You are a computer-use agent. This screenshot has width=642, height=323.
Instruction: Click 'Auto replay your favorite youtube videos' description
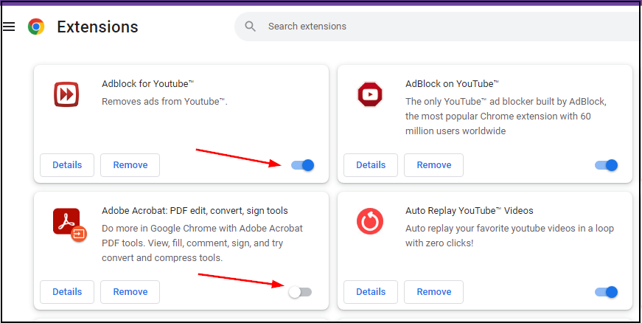(510, 236)
